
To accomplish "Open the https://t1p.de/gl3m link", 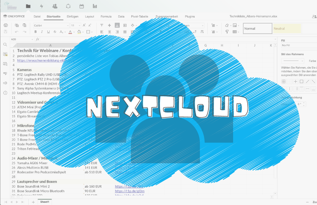I will (x=129, y=191).
